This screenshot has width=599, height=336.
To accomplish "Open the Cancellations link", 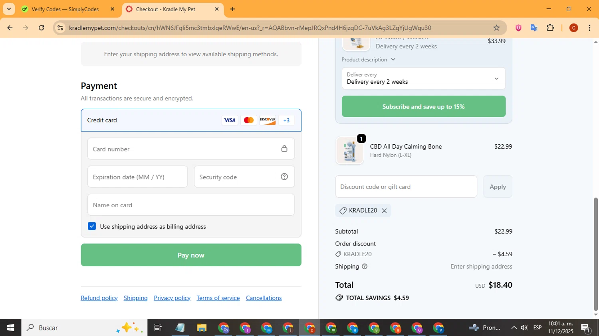I will [x=264, y=298].
